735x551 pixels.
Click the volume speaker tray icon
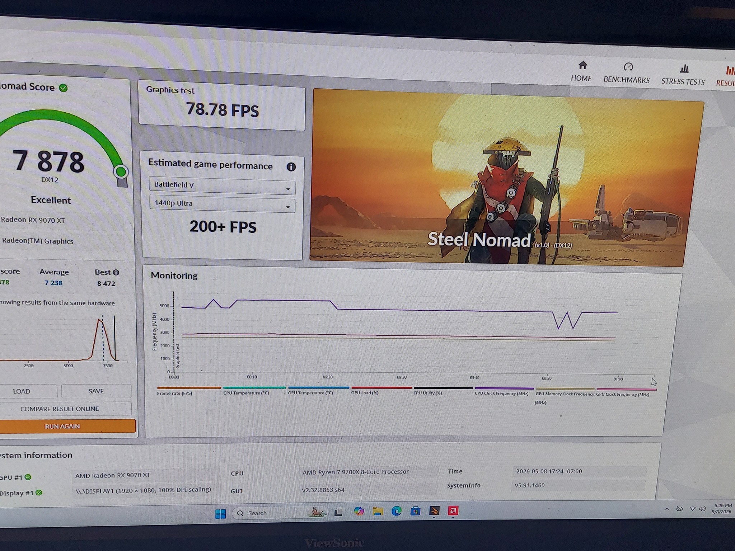click(702, 509)
